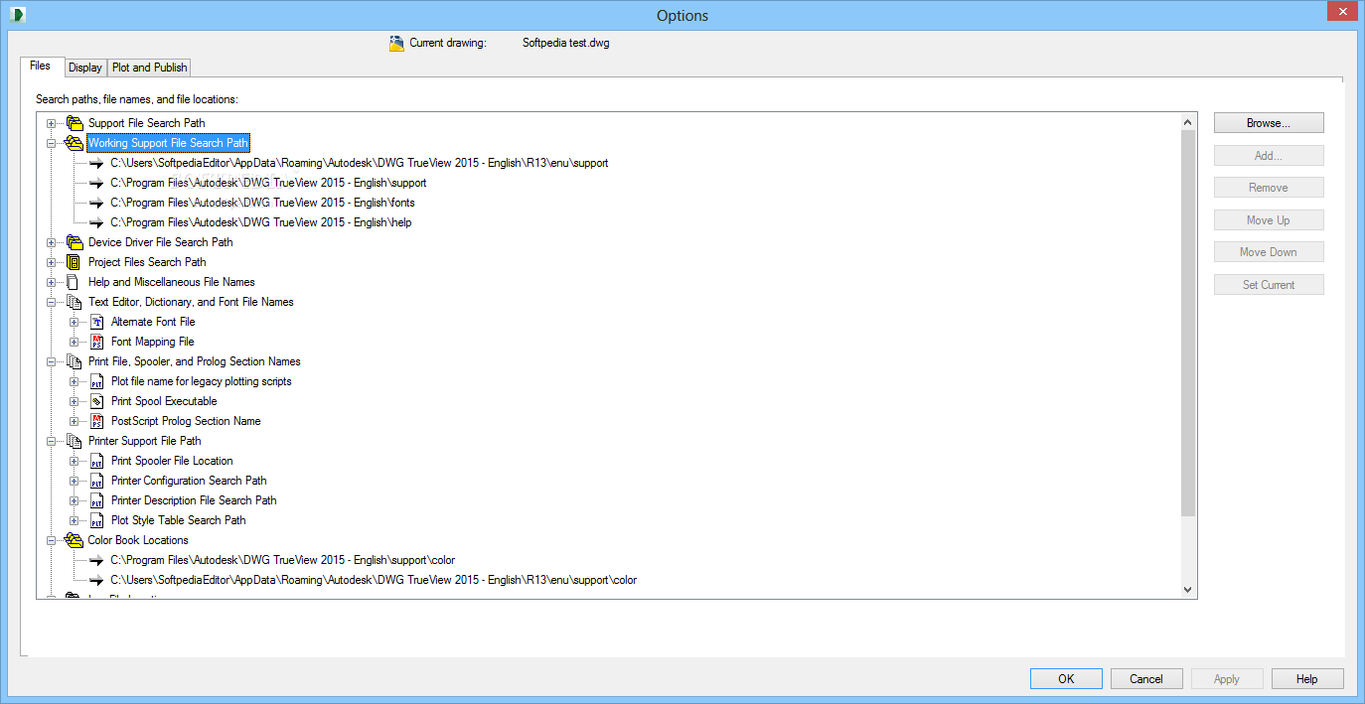Click the Plot Style Table Search Path icon
This screenshot has height=704, width=1365.
(x=96, y=520)
